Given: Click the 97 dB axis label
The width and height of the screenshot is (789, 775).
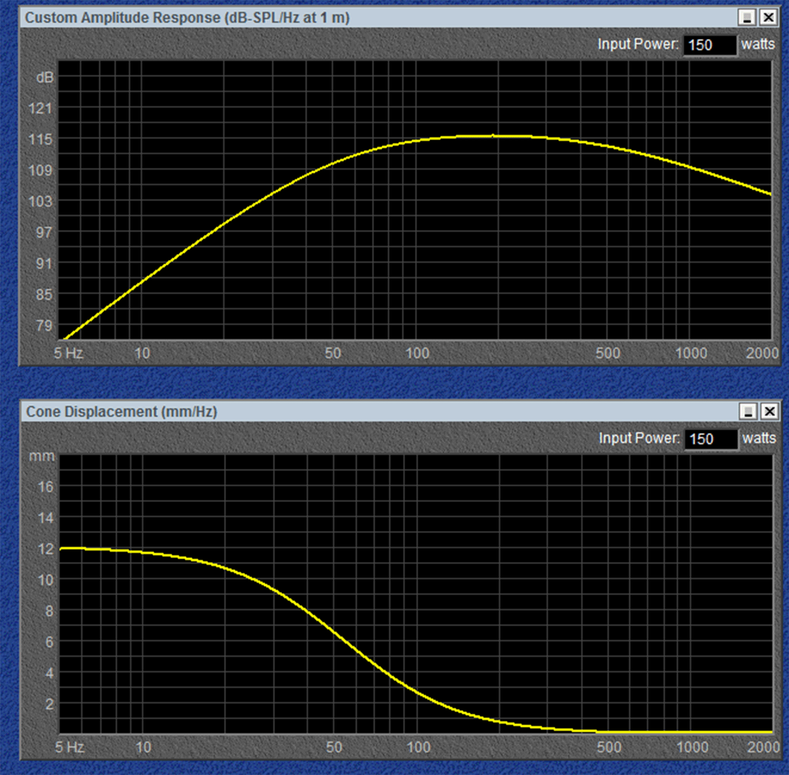Looking at the screenshot, I should point(44,232).
